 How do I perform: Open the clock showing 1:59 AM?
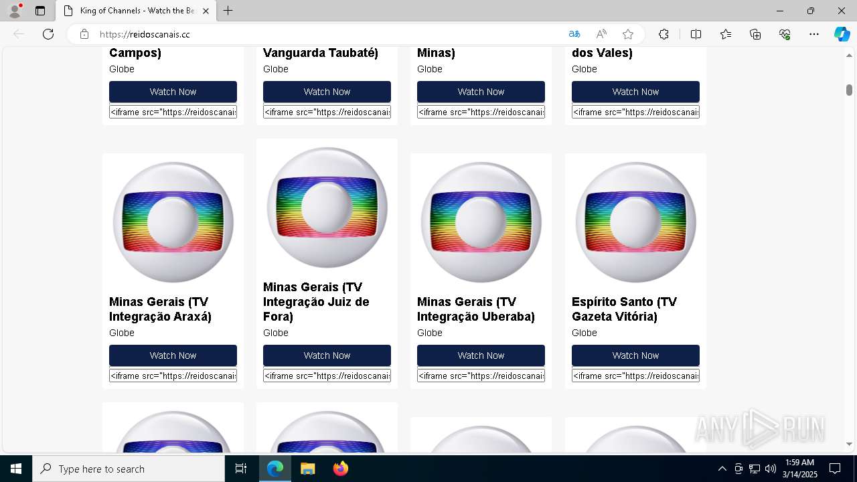800,469
